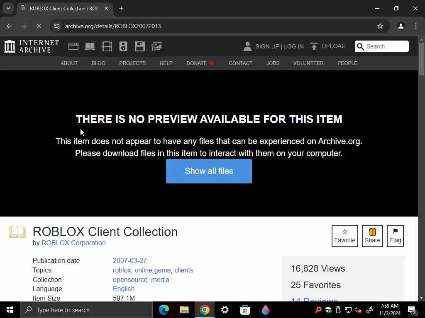Open Microsoft Store from taskbar
The height and width of the screenshot is (318, 425).
245,310
